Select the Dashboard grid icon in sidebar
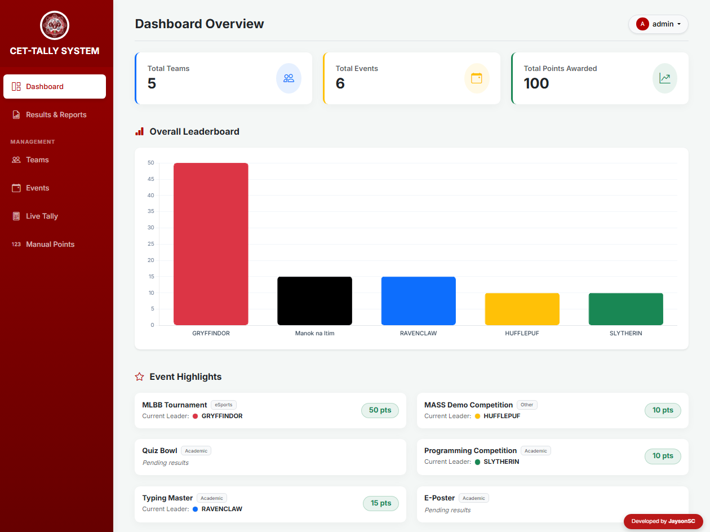The image size is (710, 532). point(16,86)
